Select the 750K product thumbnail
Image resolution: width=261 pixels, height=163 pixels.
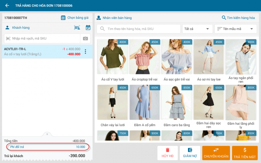[113, 136]
